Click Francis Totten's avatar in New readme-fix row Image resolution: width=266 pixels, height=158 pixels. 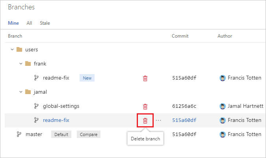(223, 78)
